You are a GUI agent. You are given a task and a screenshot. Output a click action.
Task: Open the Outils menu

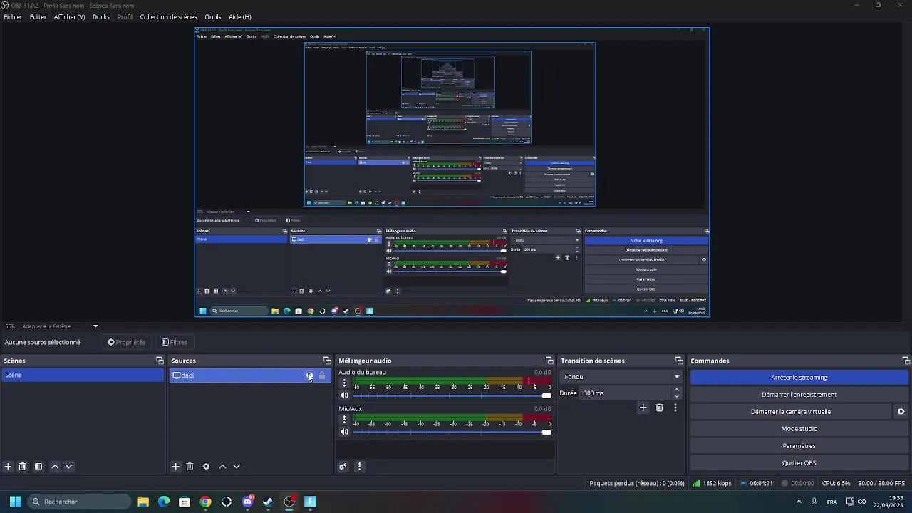pos(212,16)
